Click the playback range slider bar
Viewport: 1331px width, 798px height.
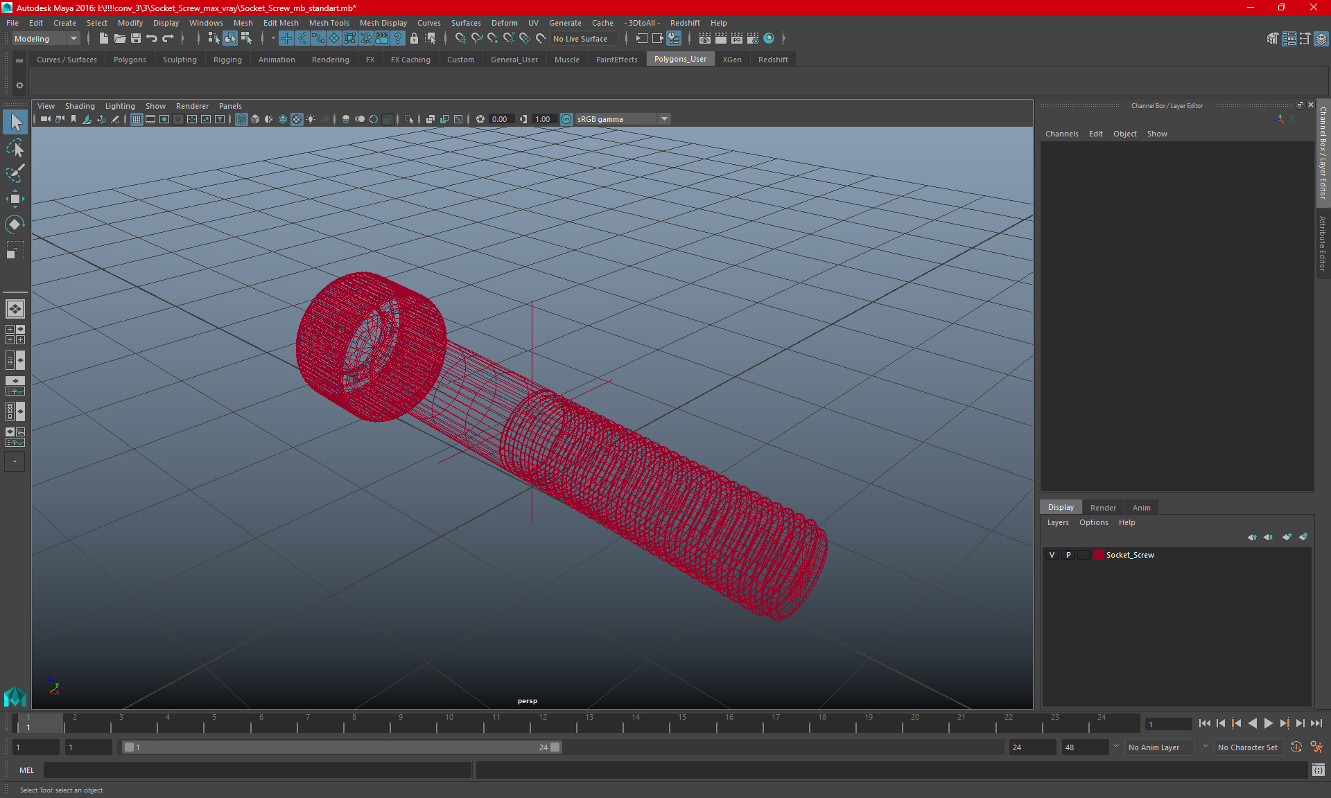(x=342, y=747)
